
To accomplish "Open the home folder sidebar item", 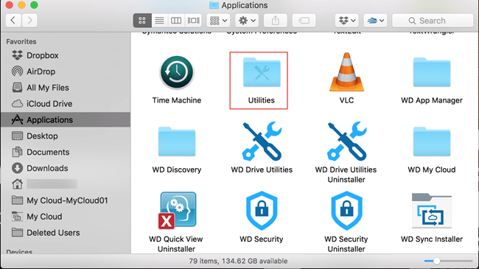I will [66, 184].
